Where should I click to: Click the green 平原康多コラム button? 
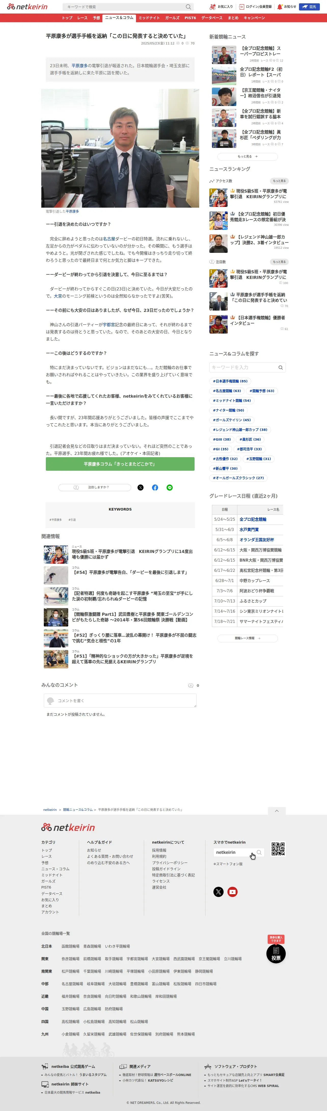120,464
